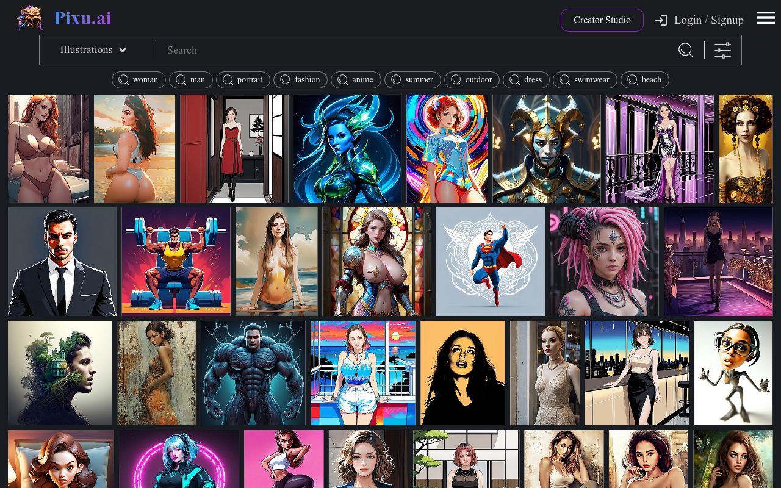This screenshot has height=488, width=781.
Task: Open the man in black suit portrait
Action: coord(62,262)
